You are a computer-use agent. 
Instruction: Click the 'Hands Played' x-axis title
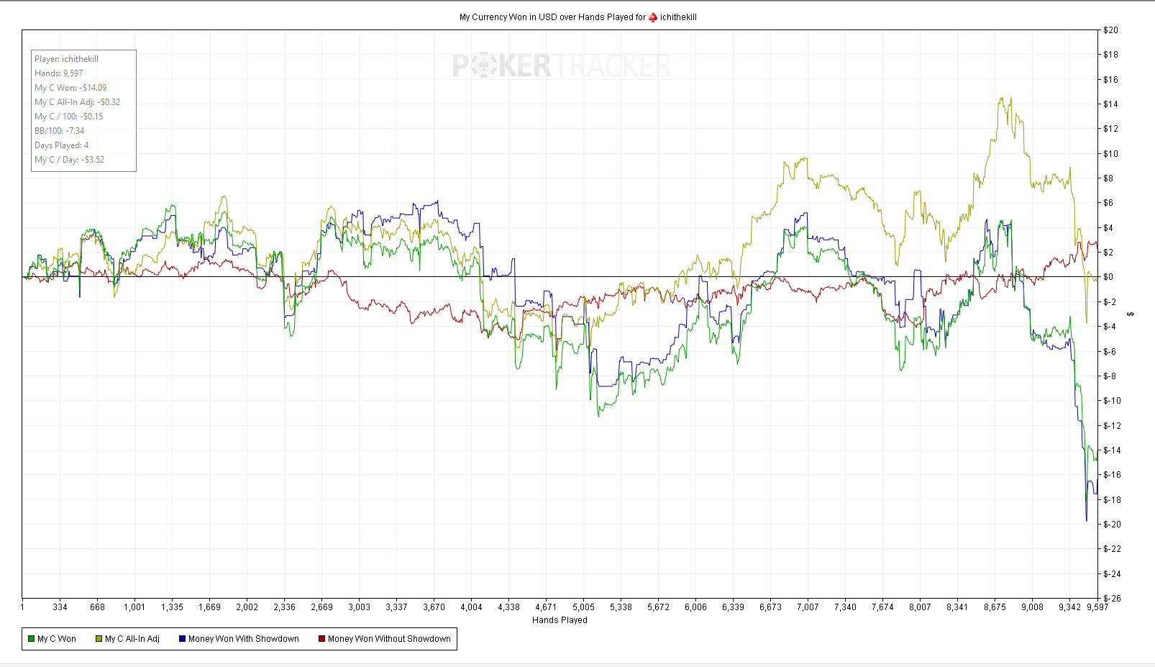tap(560, 620)
